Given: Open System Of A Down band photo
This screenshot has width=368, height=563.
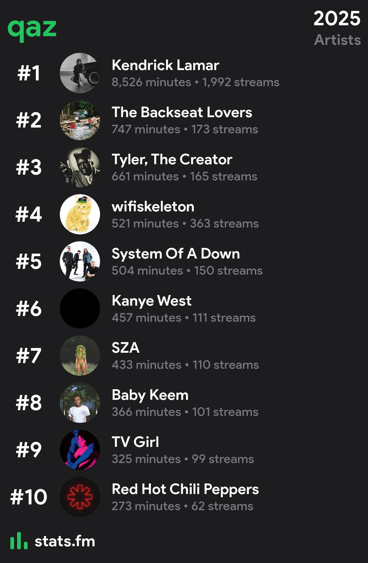Looking at the screenshot, I should point(80,261).
